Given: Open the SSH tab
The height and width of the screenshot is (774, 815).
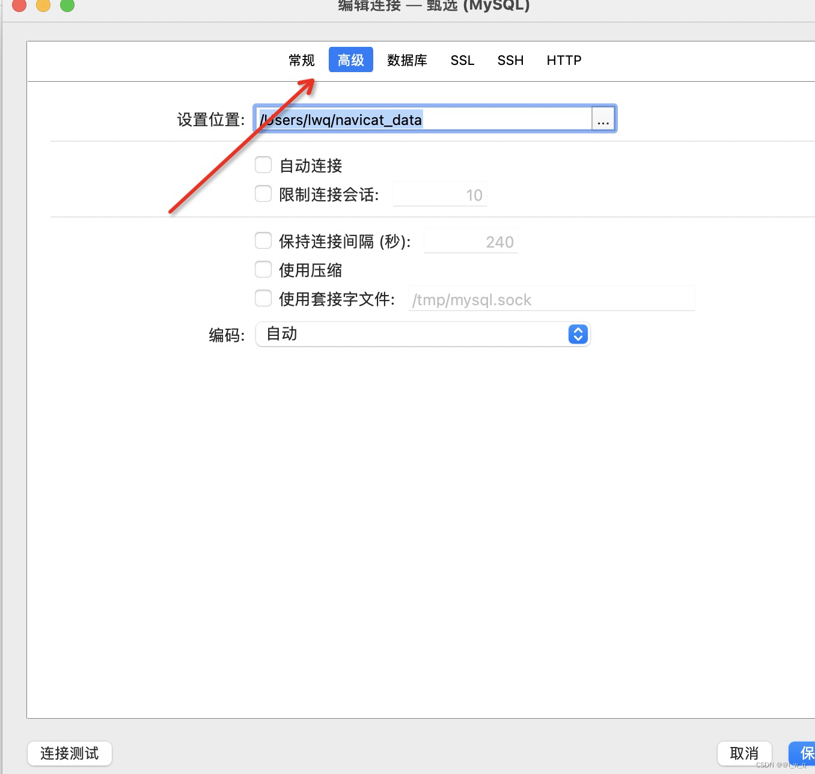Looking at the screenshot, I should (510, 60).
